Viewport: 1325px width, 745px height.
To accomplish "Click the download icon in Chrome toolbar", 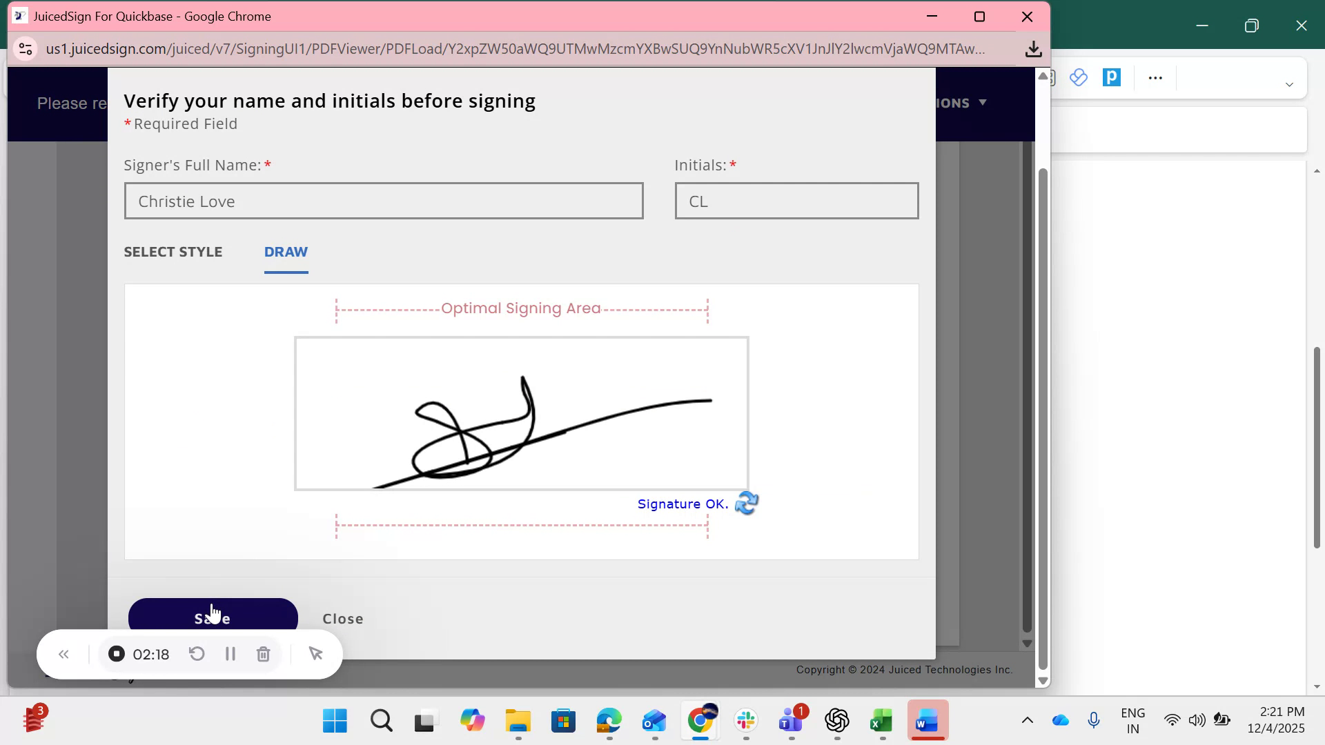I will click(x=1033, y=49).
